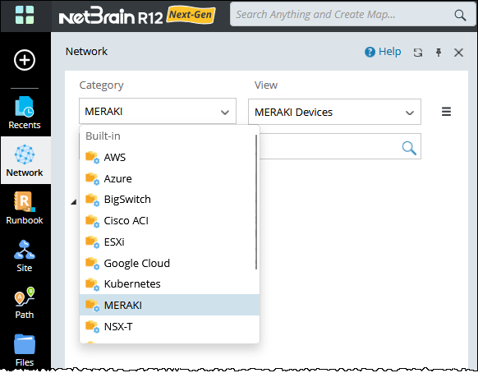Open the NetBrain start grid icon
The height and width of the screenshot is (373, 478).
(25, 15)
